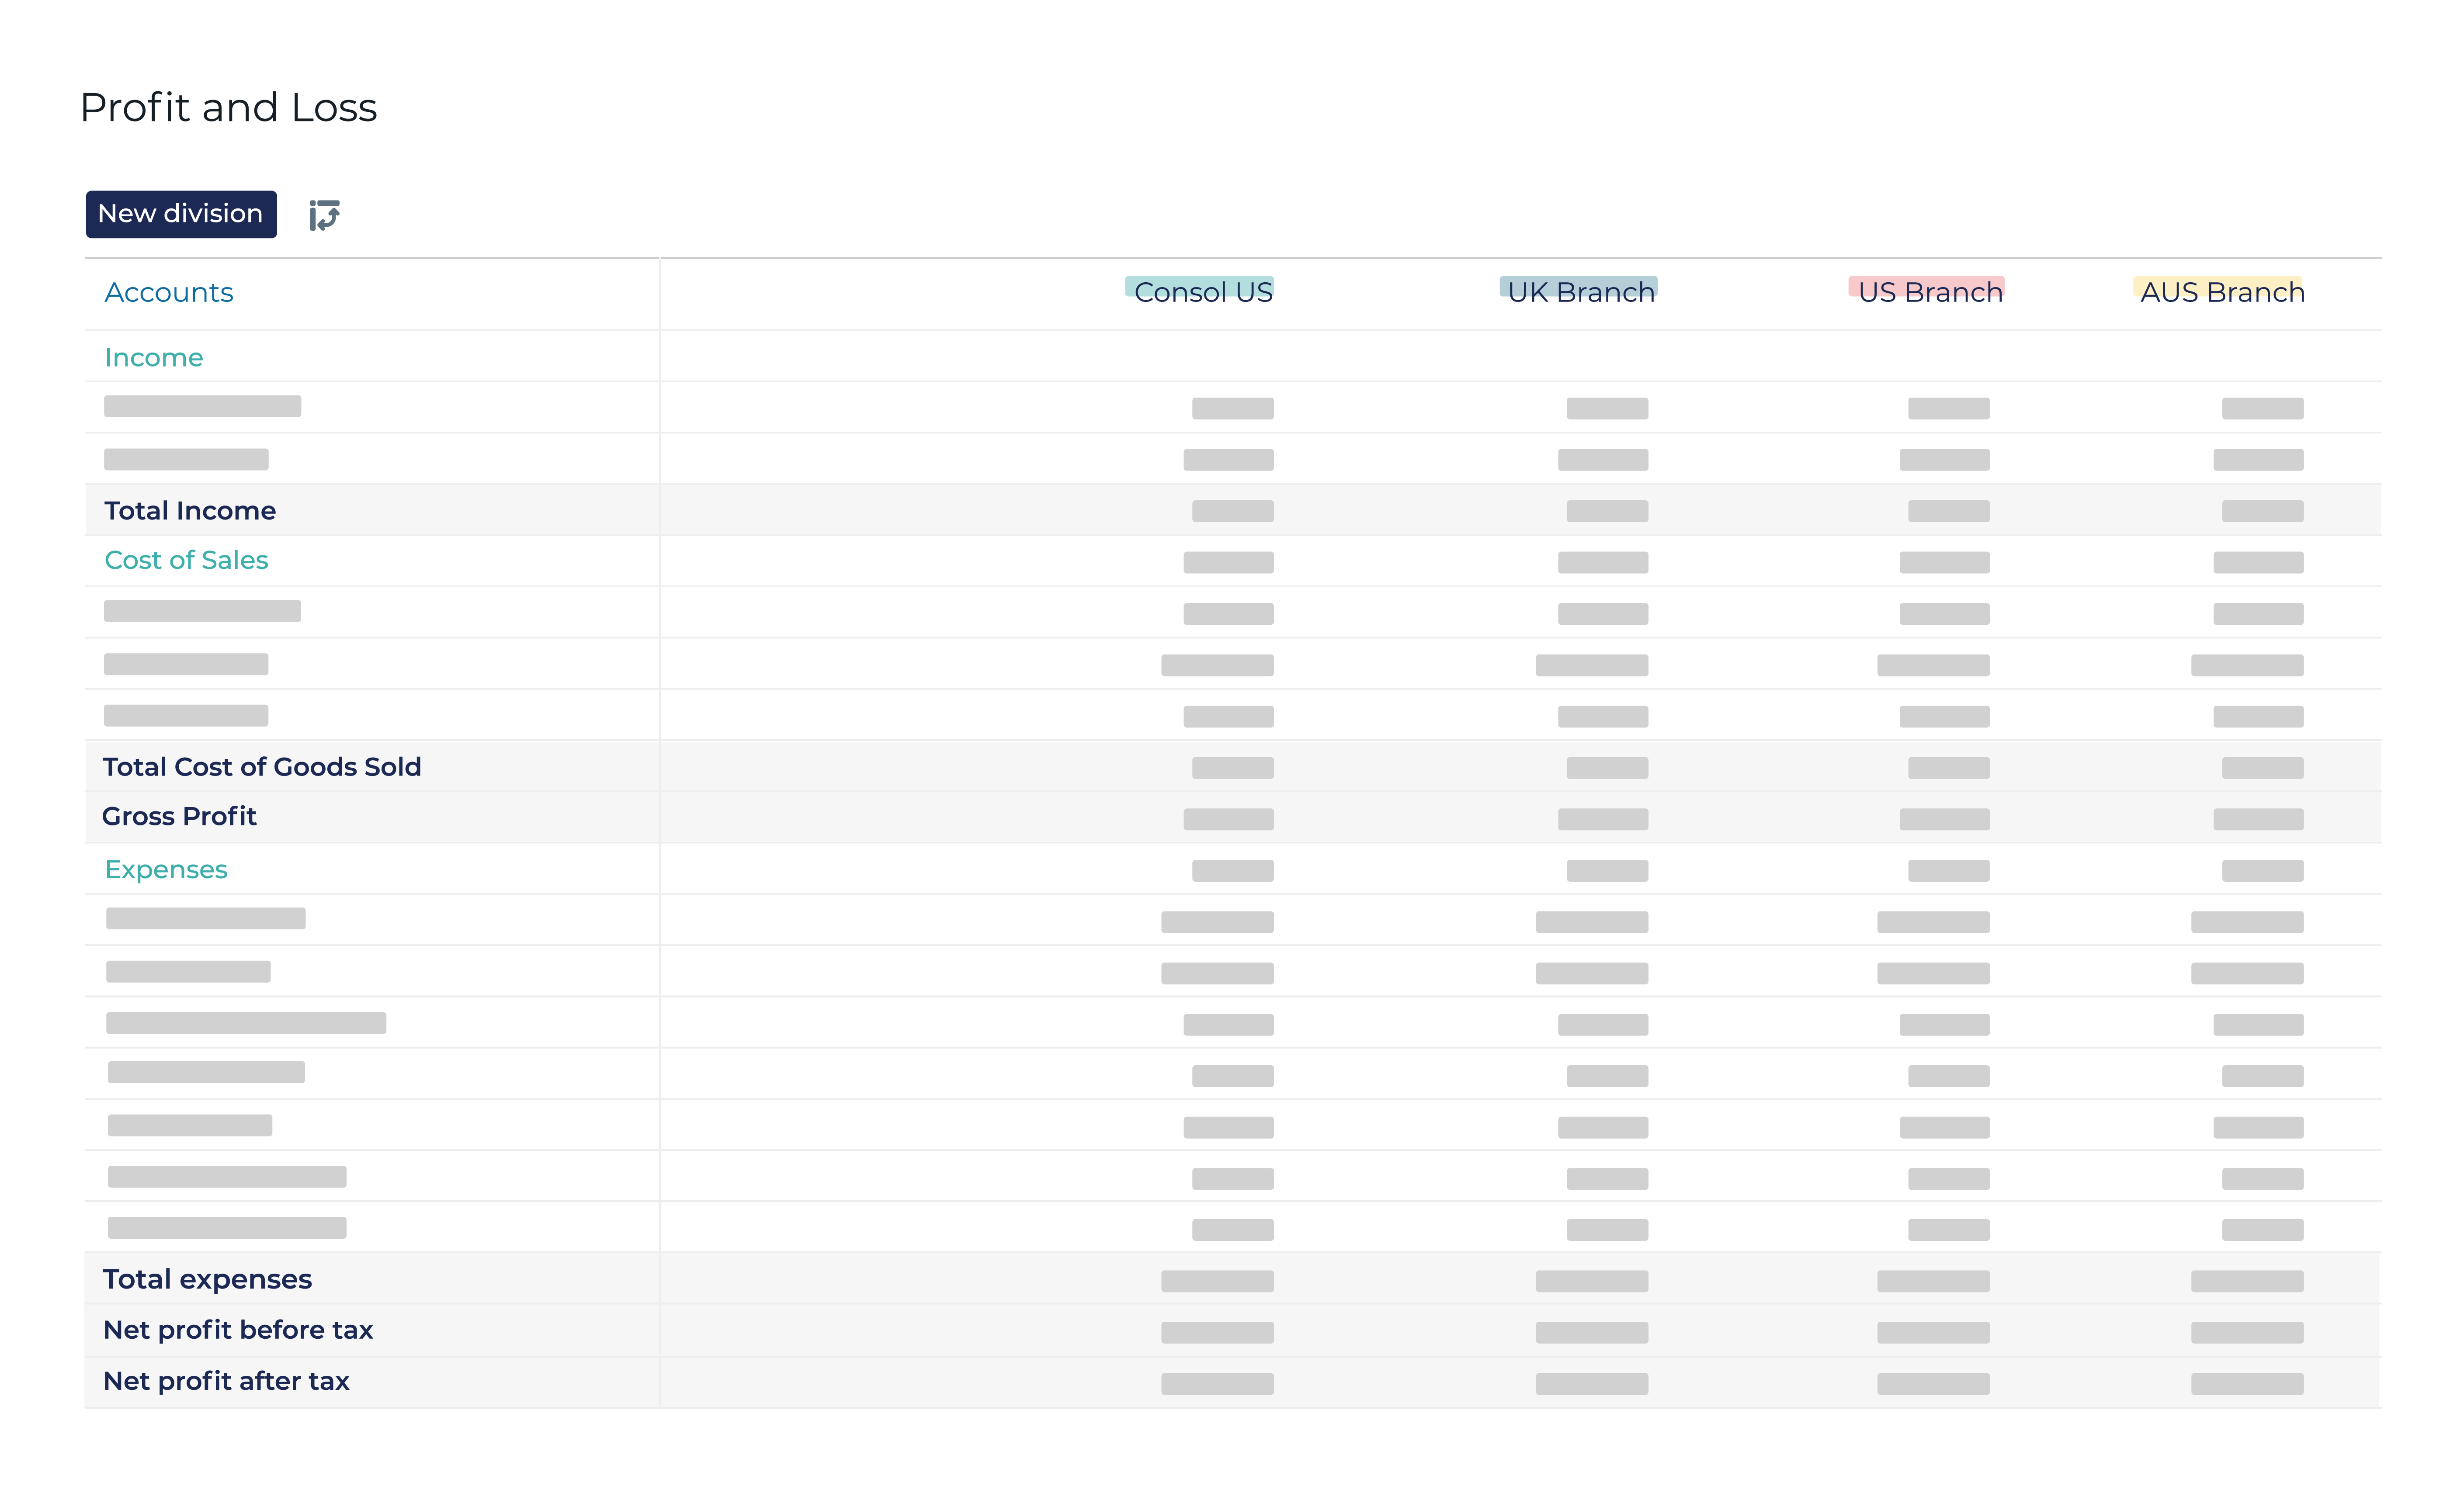Collapse the Expenses section
Image resolution: width=2464 pixels, height=1500 pixels.
[165, 869]
